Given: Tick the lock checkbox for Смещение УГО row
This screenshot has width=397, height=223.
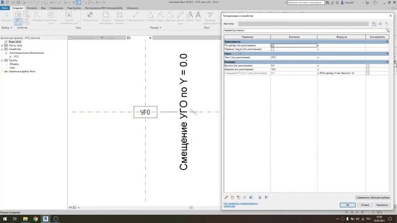Looking at the screenshot, I should click(x=367, y=73).
